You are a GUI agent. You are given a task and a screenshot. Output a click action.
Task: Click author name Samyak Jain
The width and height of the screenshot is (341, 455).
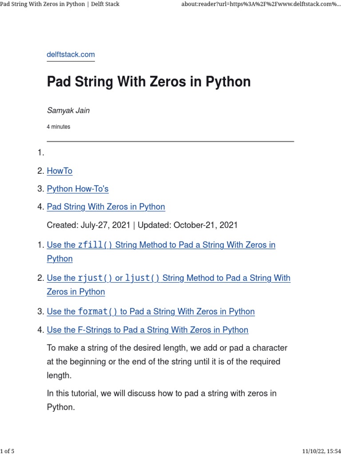[68, 111]
